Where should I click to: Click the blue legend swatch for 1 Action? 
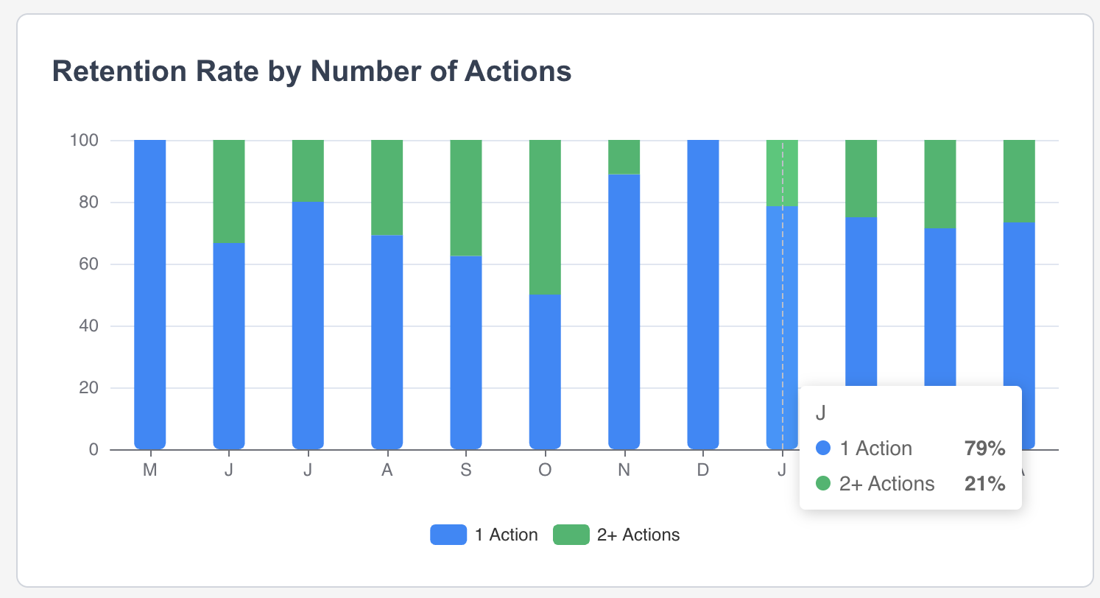click(x=448, y=535)
